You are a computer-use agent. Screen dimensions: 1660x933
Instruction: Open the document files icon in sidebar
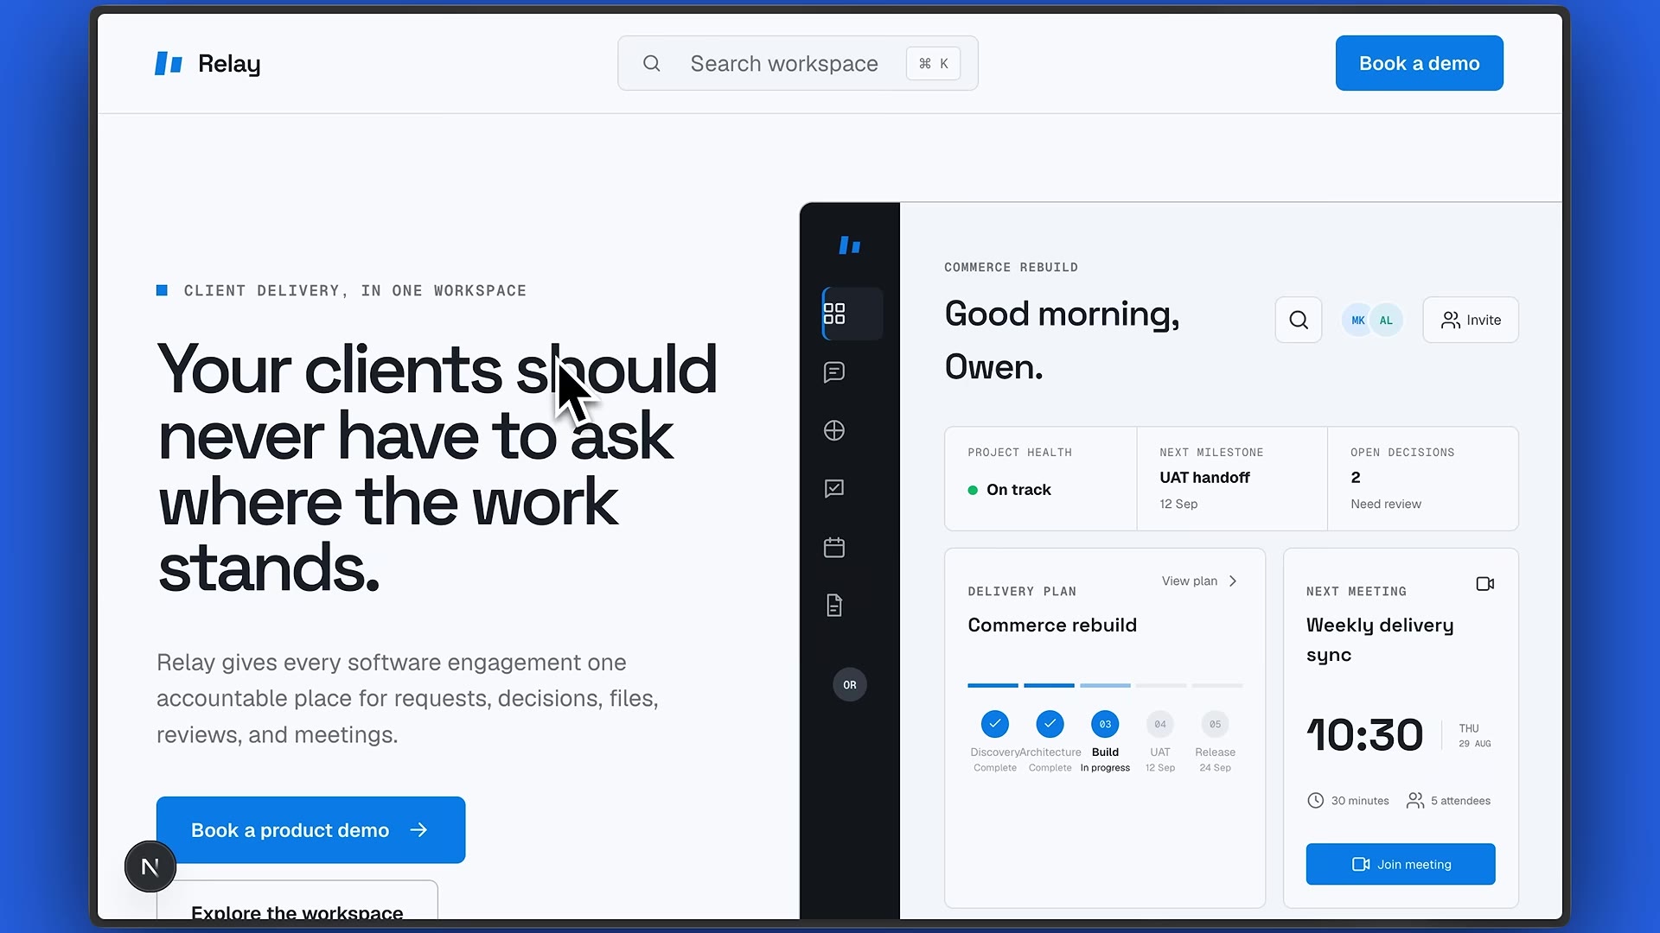(x=834, y=606)
